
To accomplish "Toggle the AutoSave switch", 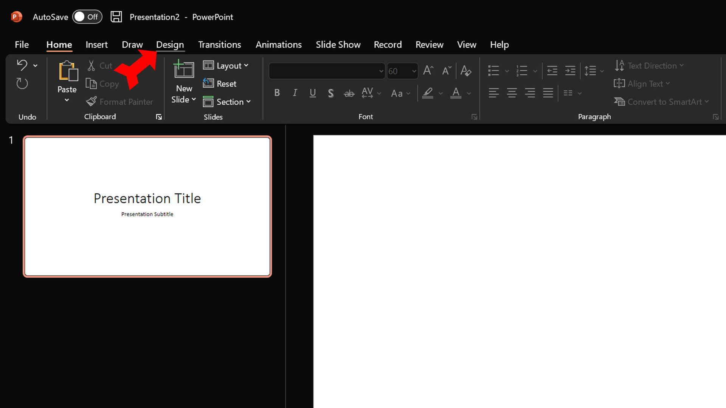I will click(x=87, y=17).
